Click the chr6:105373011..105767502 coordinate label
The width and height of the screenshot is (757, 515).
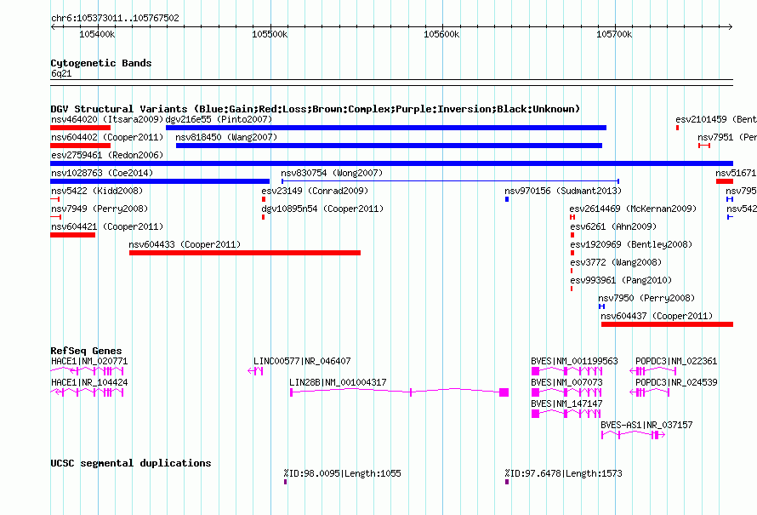(x=115, y=19)
